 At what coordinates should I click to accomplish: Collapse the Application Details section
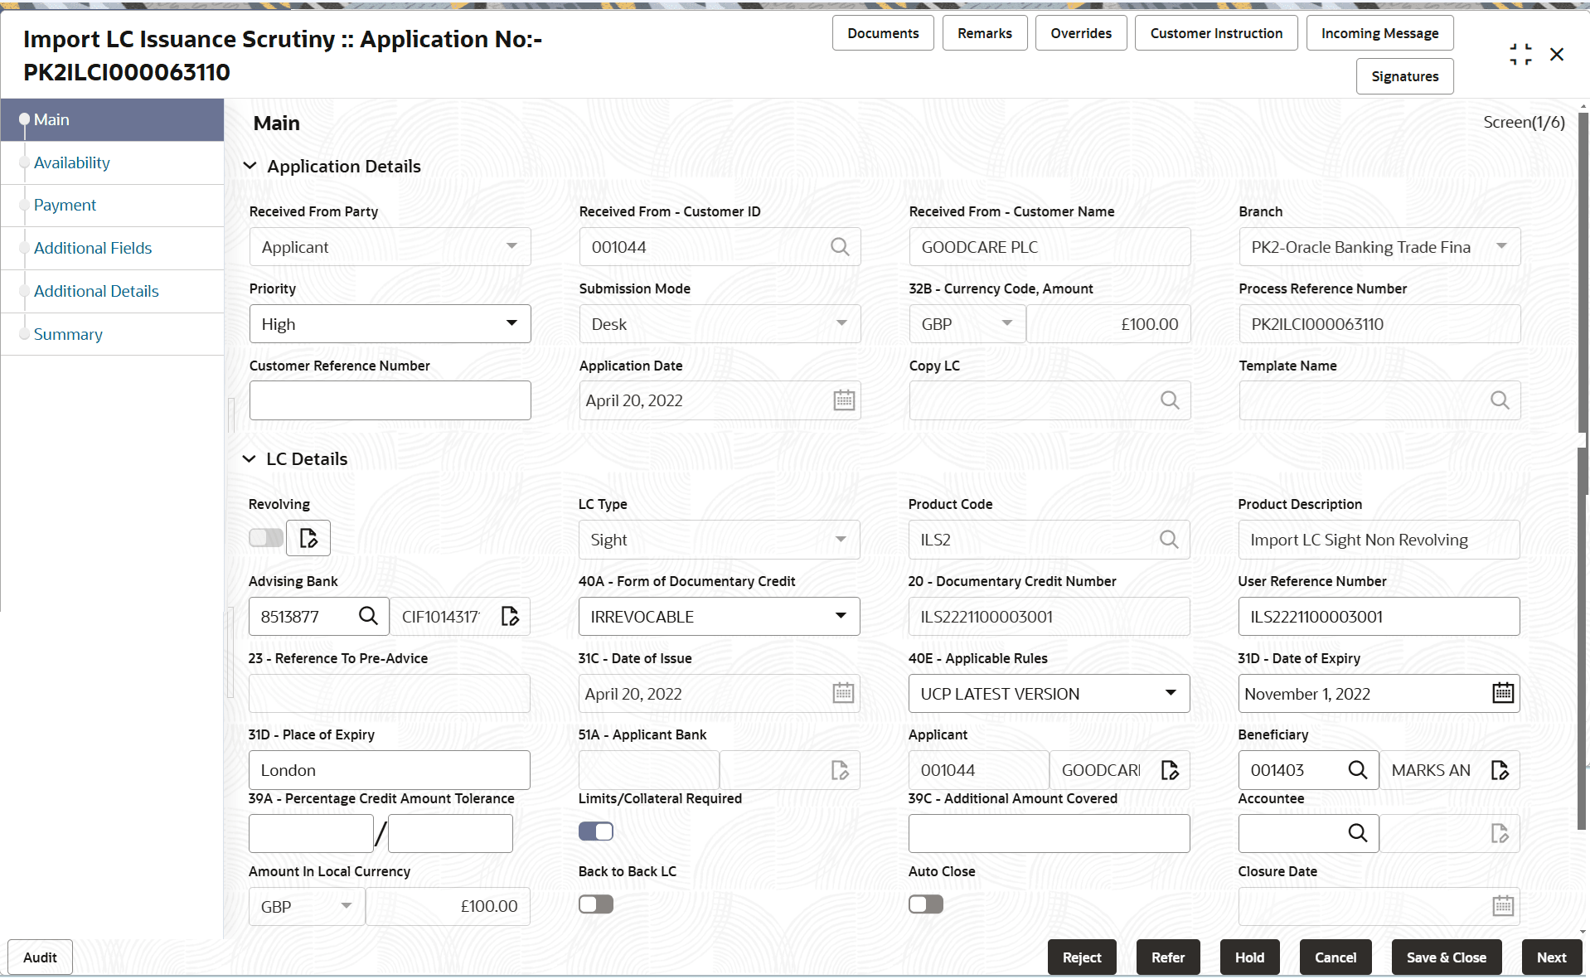pos(249,166)
